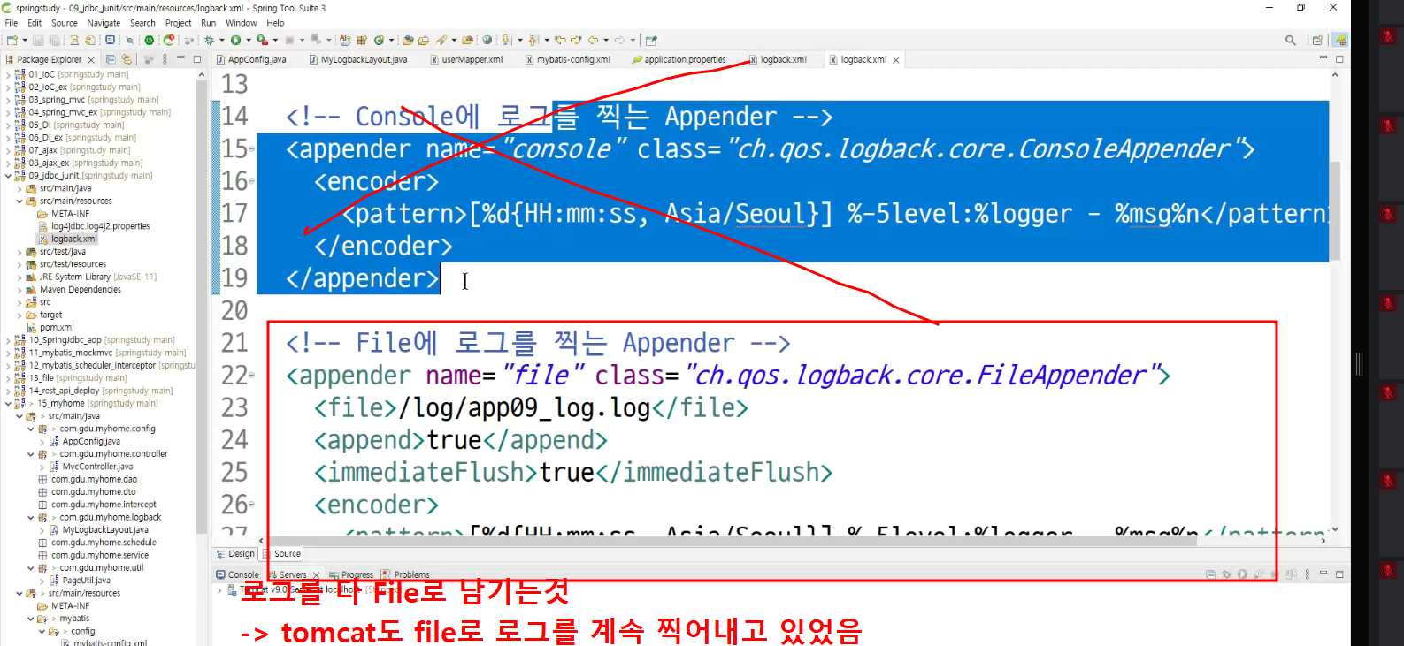The height and width of the screenshot is (646, 1404).
Task: Maximize the editor area
Action: (1339, 59)
